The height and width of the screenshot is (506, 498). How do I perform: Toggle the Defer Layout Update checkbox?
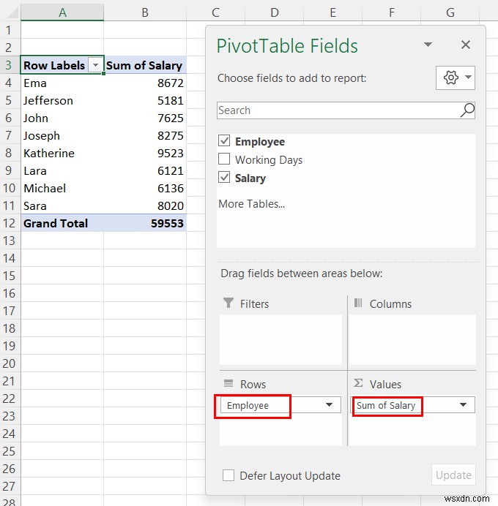click(228, 475)
